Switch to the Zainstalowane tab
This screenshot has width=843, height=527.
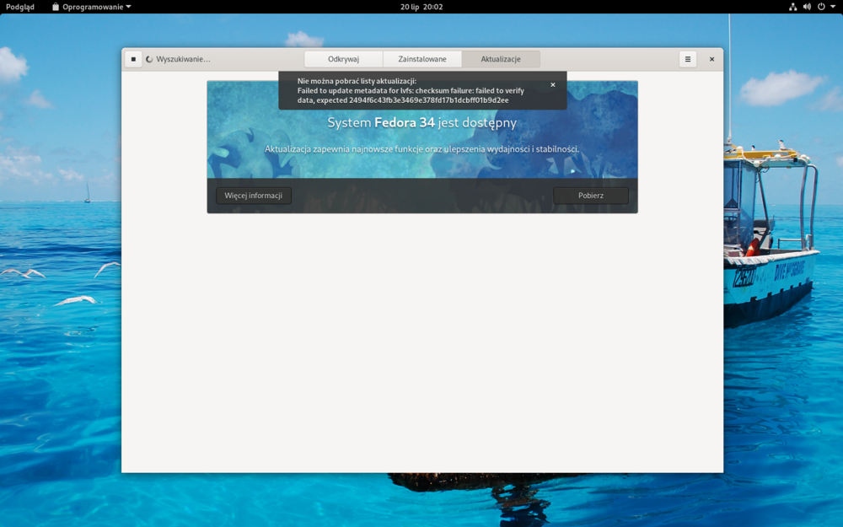[422, 59]
